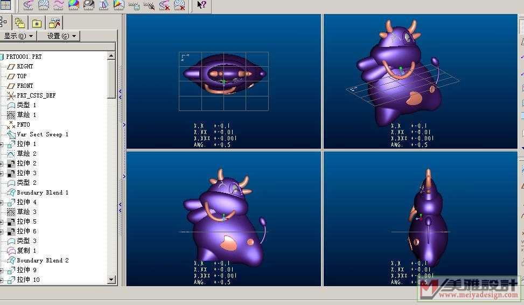Screen dimensions: 524x305
Task: Click the saved analysis icon with disk
Action: [134, 5]
